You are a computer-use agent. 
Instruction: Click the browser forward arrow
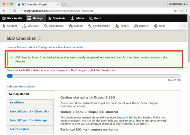click(9, 11)
